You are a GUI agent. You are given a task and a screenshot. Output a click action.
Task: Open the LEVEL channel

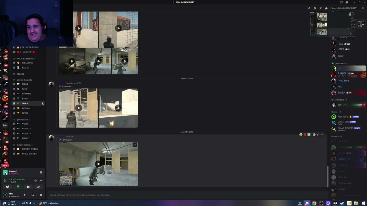(28, 113)
